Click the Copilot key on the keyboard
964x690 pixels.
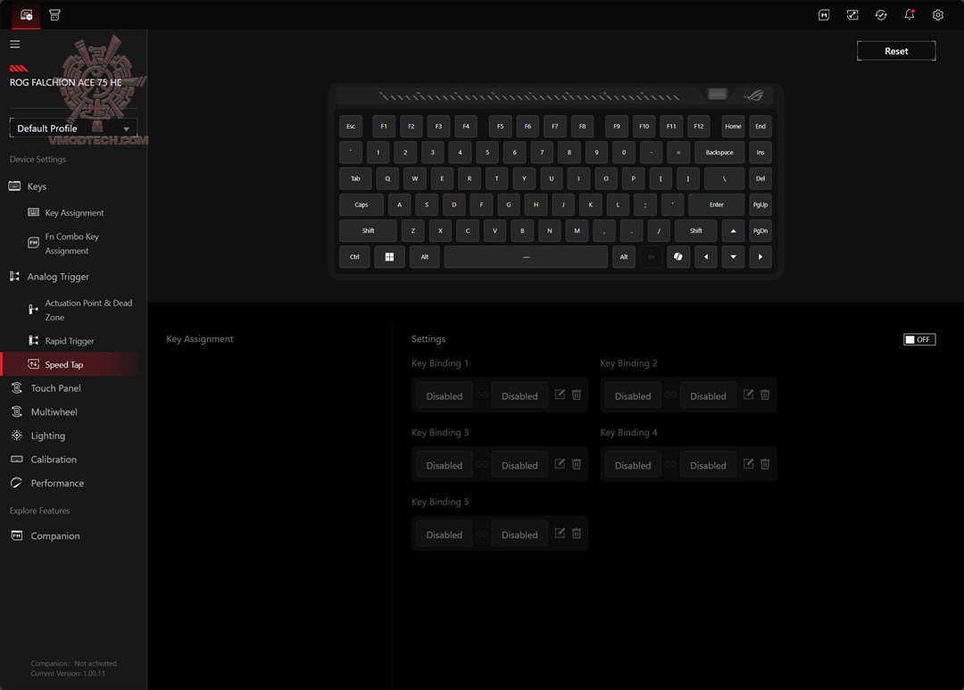pyautogui.click(x=678, y=256)
